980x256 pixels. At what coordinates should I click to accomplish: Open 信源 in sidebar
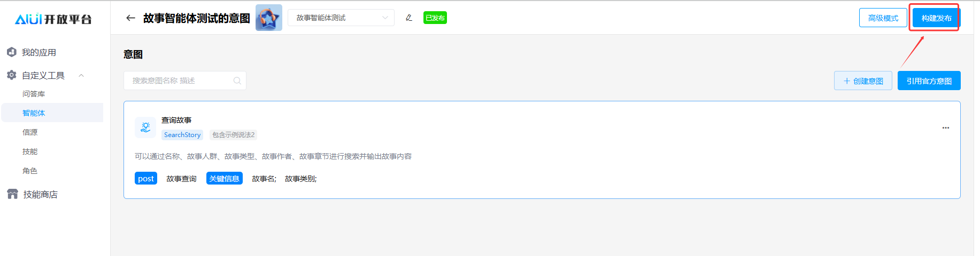pos(30,132)
